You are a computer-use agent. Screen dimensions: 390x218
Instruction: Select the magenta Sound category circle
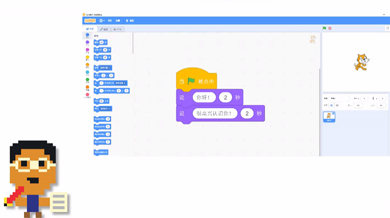[x=87, y=50]
